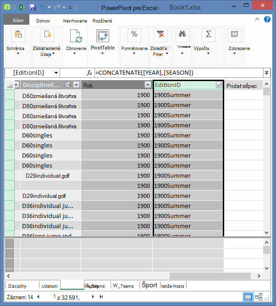Image resolution: width=276 pixels, height=306 pixels.
Task: Select the Udalosti sheet tab
Action: tap(50, 286)
